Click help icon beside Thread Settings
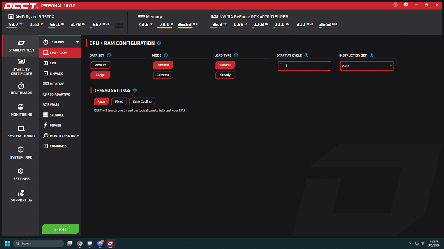Viewport: 444px width, 249px height. (135, 91)
